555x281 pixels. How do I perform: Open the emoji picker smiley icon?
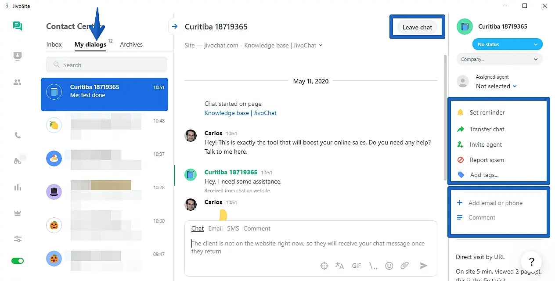(x=389, y=266)
